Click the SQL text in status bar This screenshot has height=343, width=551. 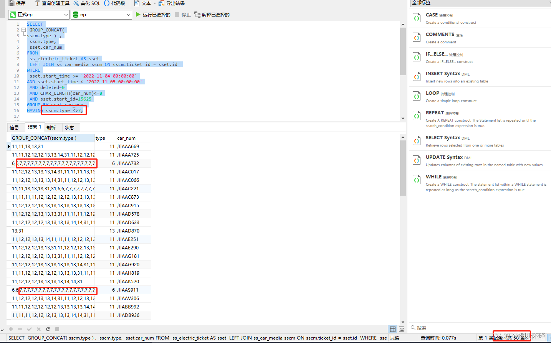click(197, 338)
